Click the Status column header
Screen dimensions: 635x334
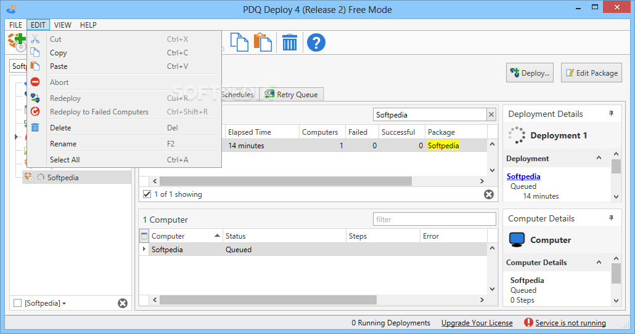coord(285,236)
